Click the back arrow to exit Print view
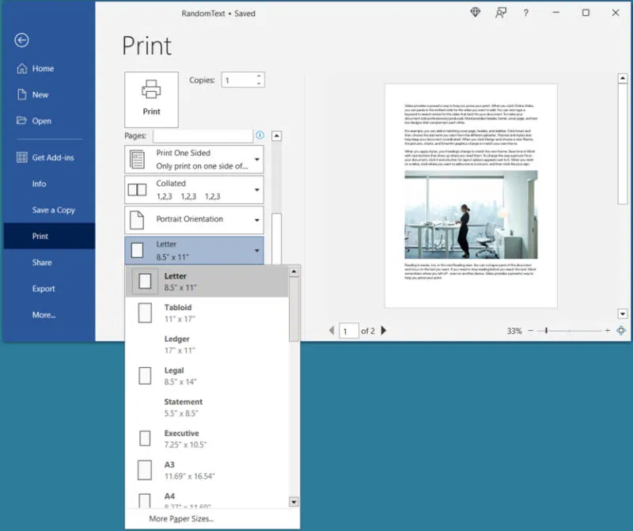 [x=22, y=40]
